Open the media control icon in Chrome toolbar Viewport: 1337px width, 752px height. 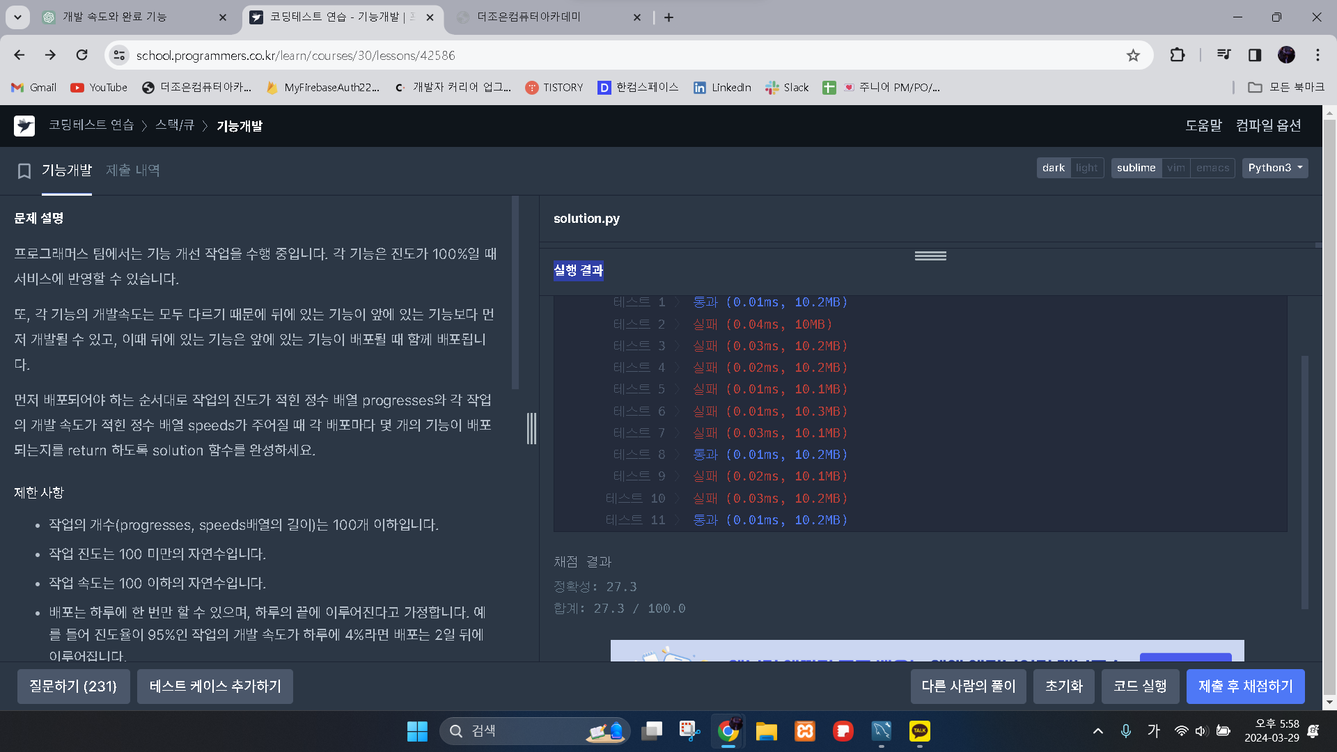point(1223,55)
